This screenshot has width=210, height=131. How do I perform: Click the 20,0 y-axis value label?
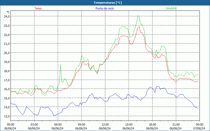pyautogui.click(x=7, y=53)
